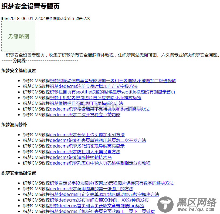Open link 织梦自定义字段为图片(仅网址)远程图片保存
220x214 pixels.
[112, 183]
